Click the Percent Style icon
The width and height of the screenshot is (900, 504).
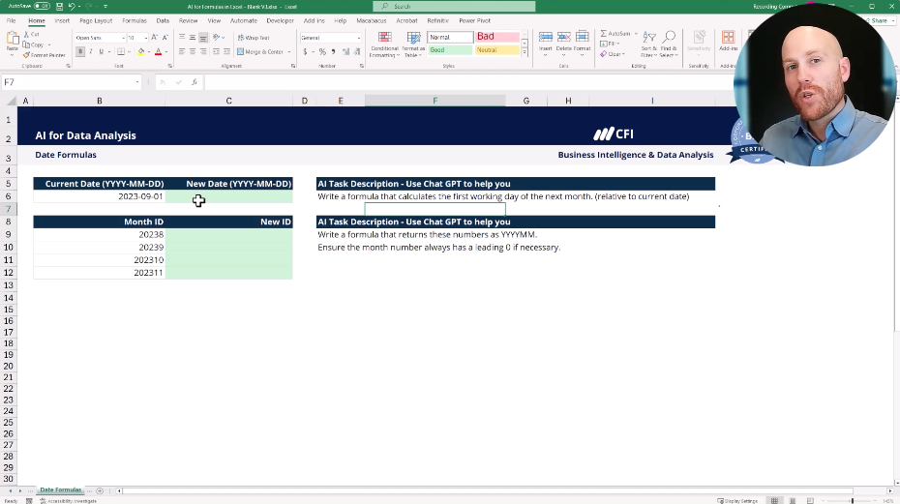click(x=321, y=52)
